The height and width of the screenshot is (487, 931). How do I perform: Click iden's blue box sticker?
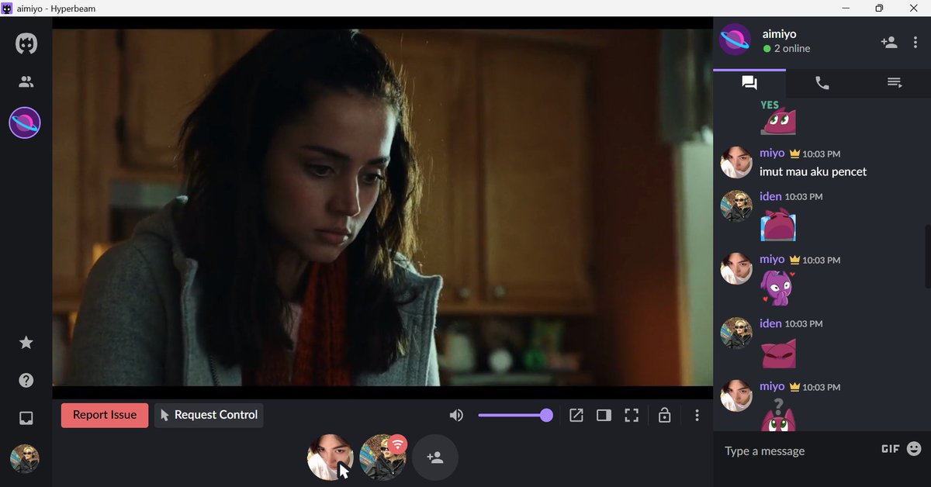point(778,225)
